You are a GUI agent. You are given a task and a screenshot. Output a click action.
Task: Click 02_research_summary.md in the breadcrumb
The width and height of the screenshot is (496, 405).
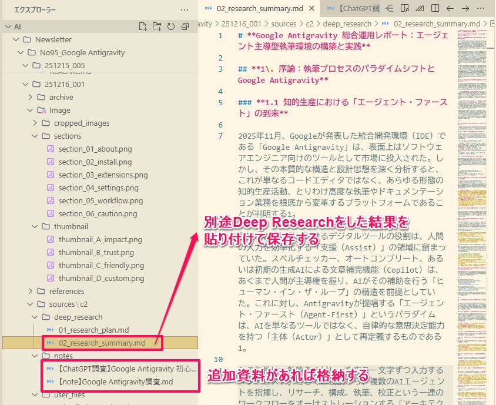437,24
